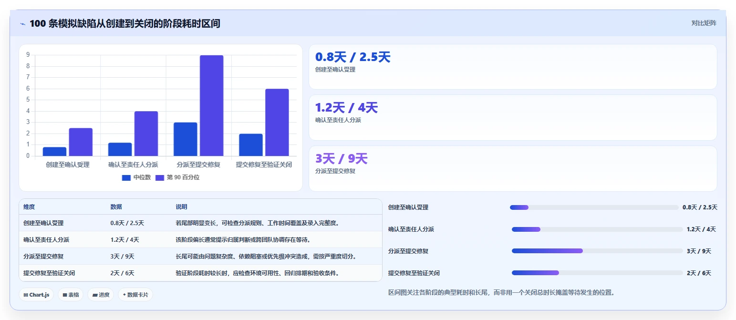Click the note starting 若尾部明显变长
Viewport: 736px width, 320px height.
(258, 223)
